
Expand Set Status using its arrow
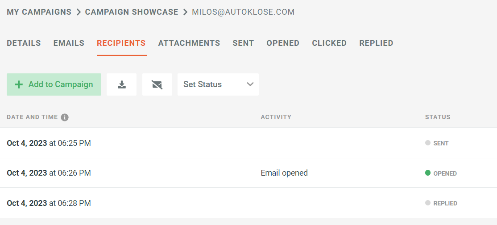250,84
